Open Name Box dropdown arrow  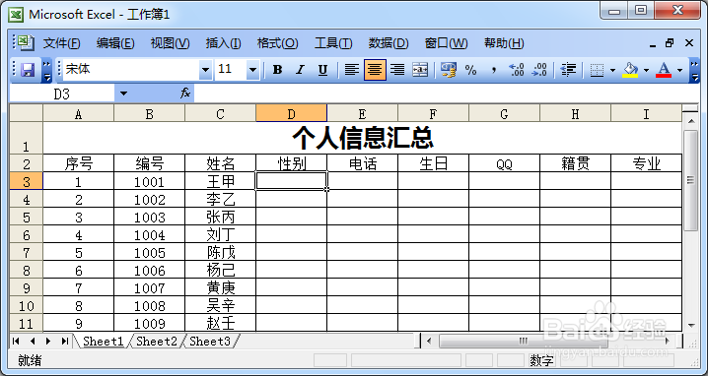[123, 94]
